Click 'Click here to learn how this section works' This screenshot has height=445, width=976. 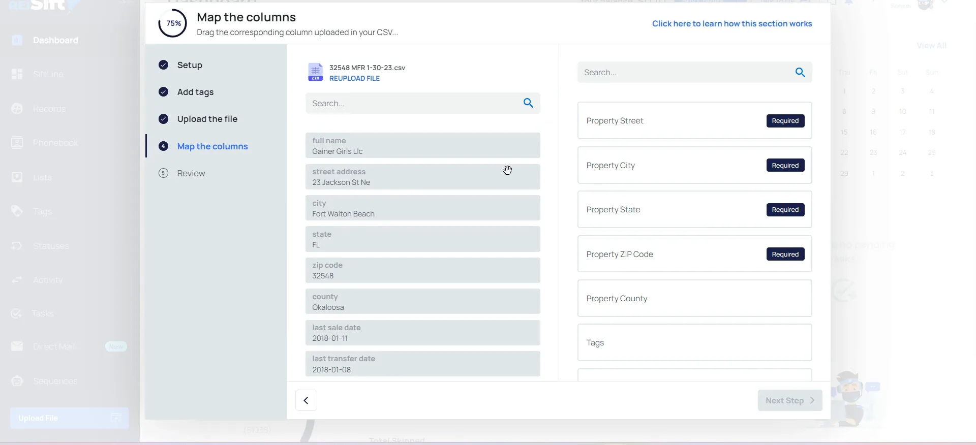[x=732, y=23]
